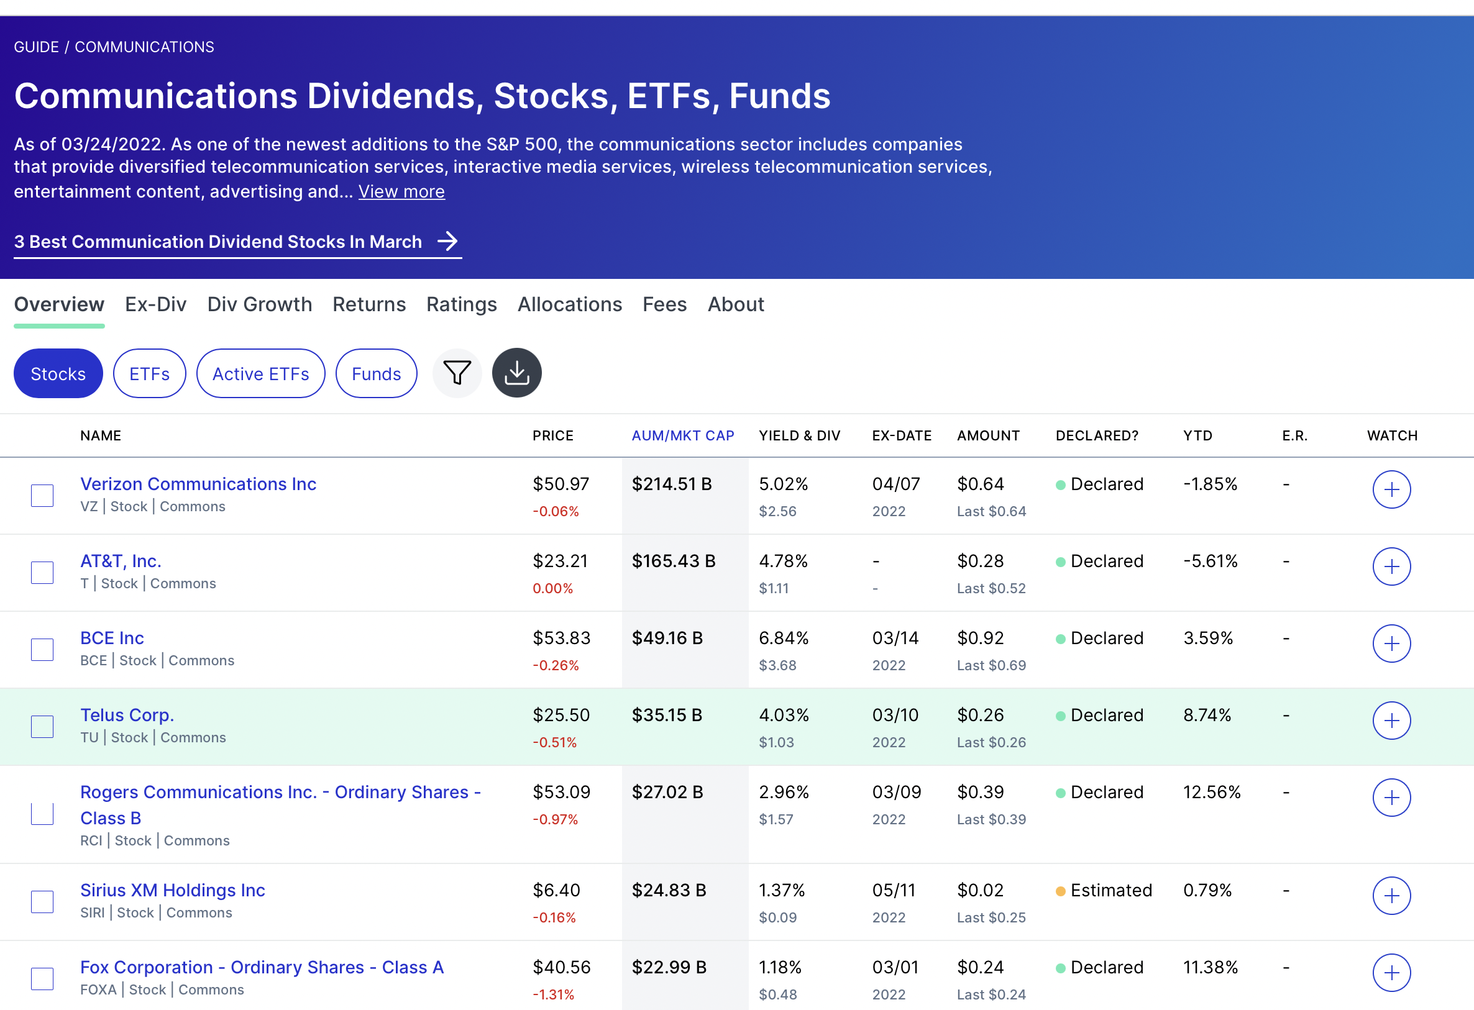This screenshot has height=1010, width=1474.
Task: Add Fox Corporation to watchlist
Action: [x=1391, y=973]
